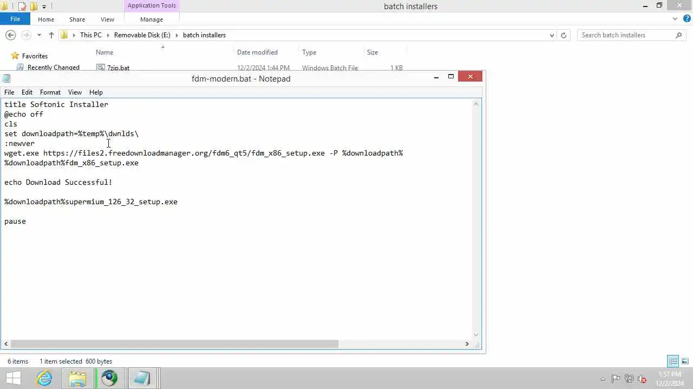This screenshot has height=389, width=693.
Task: Open the address bar history dropdown
Action: [552, 35]
